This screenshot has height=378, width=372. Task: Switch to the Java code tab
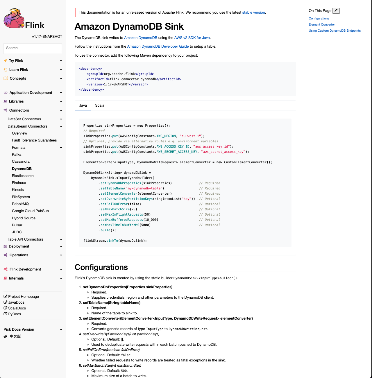coord(83,105)
